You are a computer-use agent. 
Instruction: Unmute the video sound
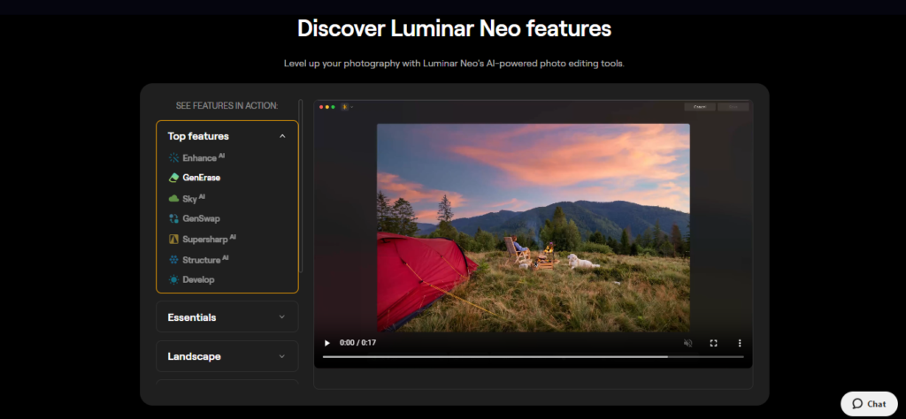pyautogui.click(x=687, y=343)
